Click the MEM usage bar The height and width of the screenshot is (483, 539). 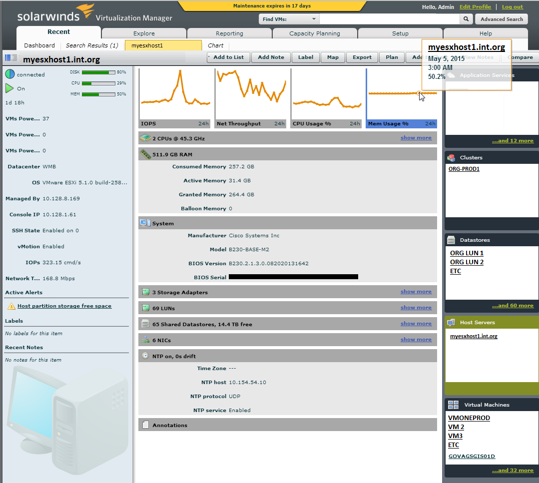tap(98, 94)
